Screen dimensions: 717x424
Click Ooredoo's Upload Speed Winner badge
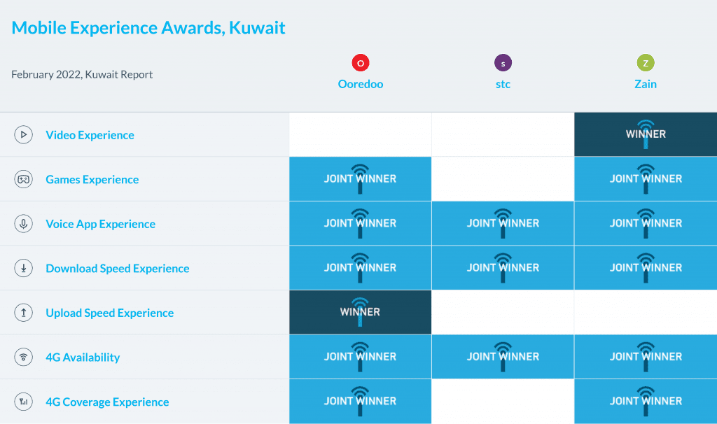[x=360, y=312]
